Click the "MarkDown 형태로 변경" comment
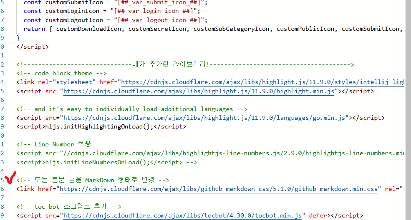The width and height of the screenshot is (411, 220). (93, 180)
